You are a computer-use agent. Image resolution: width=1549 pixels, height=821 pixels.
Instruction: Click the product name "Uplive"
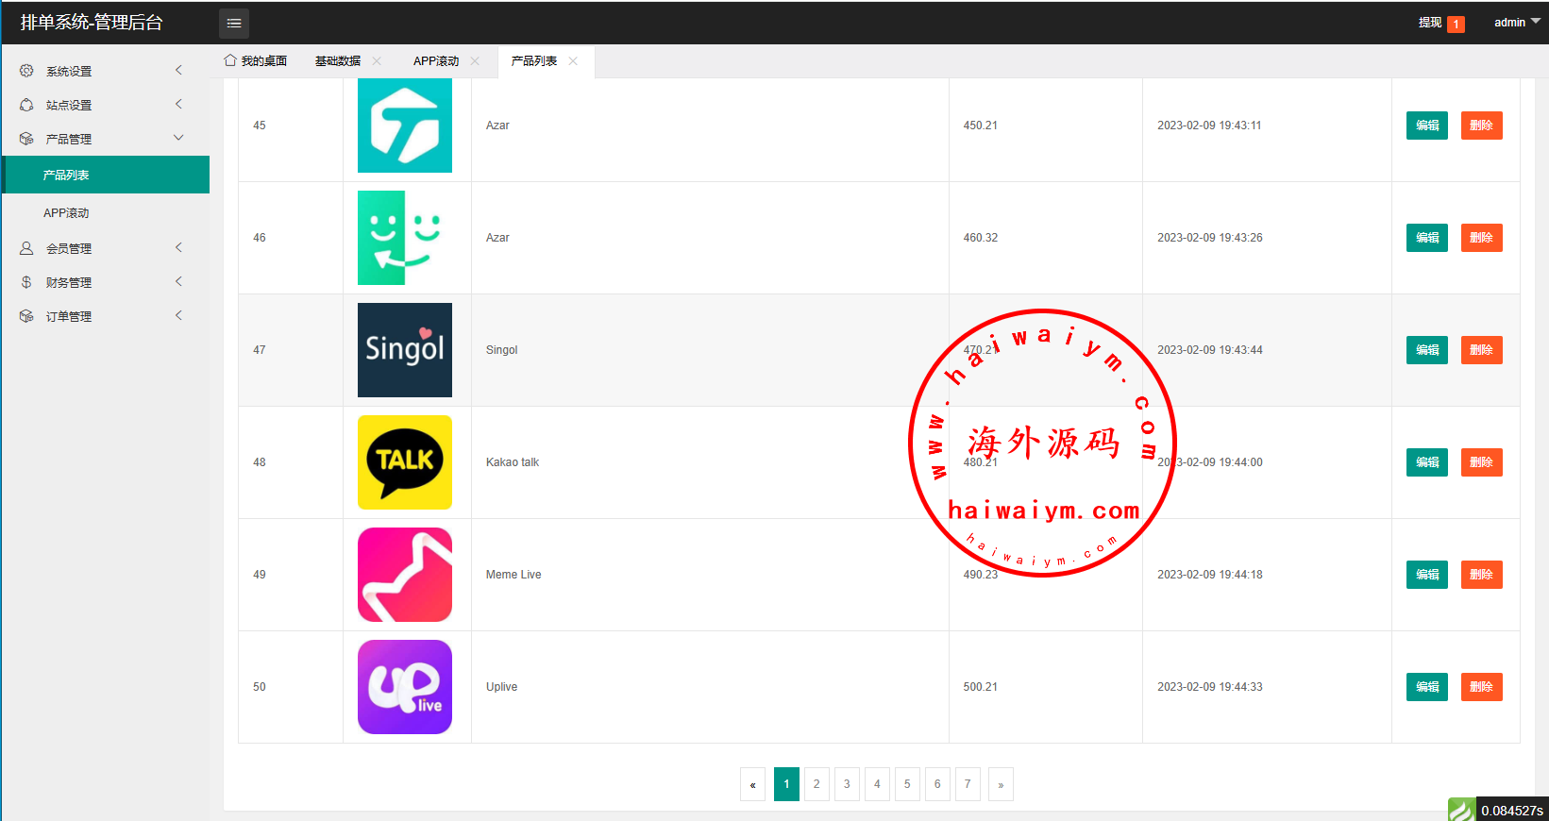501,687
